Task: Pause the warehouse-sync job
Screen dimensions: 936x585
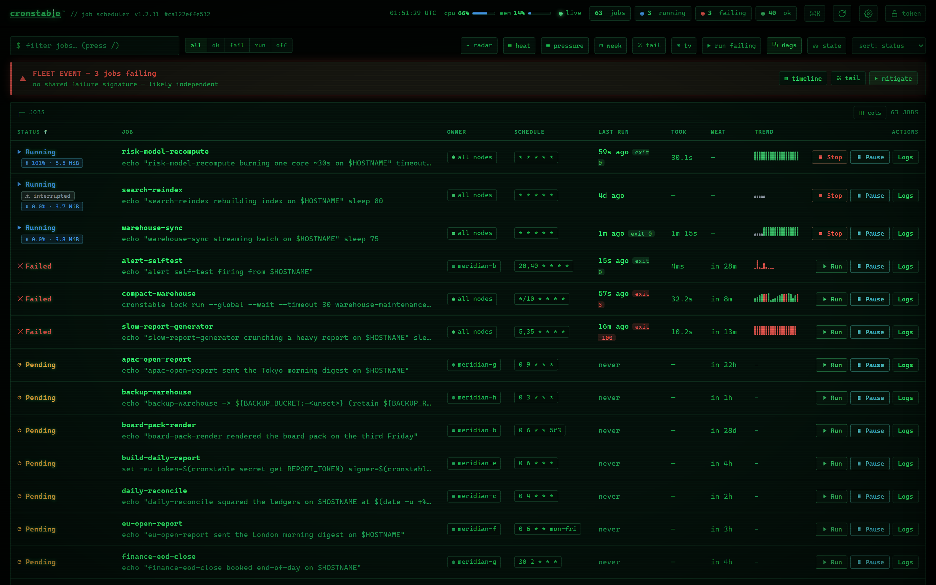Action: (x=870, y=234)
